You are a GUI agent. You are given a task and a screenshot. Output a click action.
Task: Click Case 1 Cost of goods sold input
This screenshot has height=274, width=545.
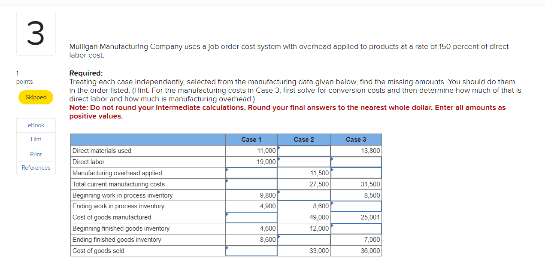coord(251,251)
